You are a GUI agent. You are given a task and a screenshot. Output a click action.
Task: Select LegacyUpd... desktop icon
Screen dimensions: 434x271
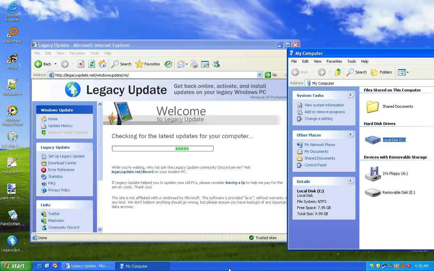pos(12,244)
